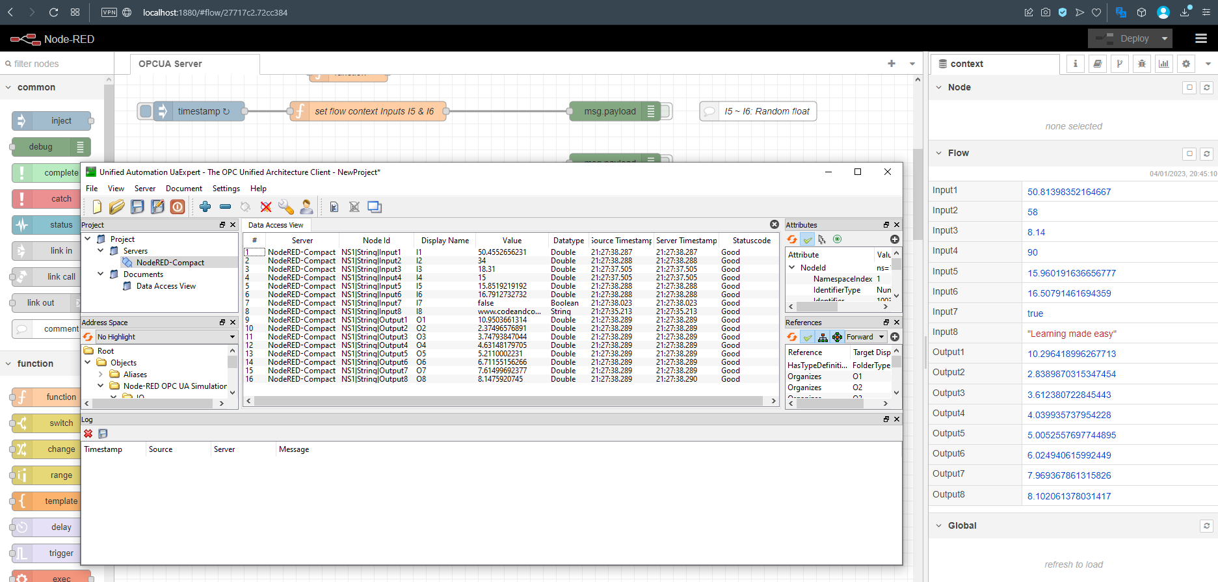Image resolution: width=1218 pixels, height=582 pixels.
Task: Select the Data Access View tab
Action: tap(276, 225)
